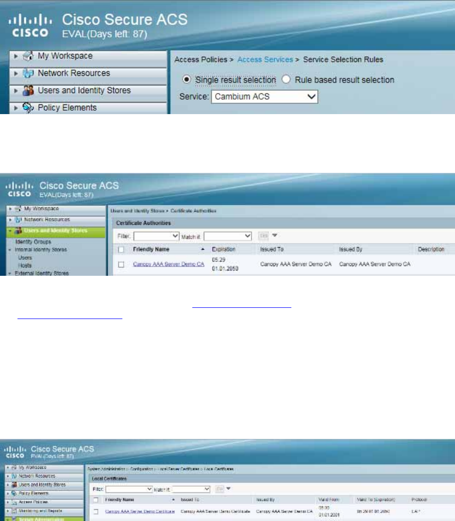
Task: Expand Policy Elements arrow in top screenshot
Action: click(16, 108)
